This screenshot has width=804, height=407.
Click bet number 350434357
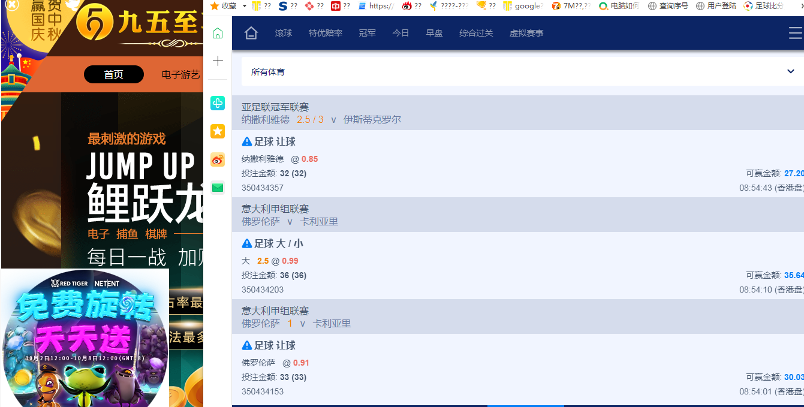click(x=263, y=188)
